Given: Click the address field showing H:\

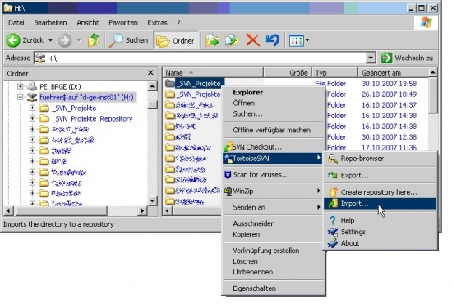Looking at the screenshot, I should 200,58.
